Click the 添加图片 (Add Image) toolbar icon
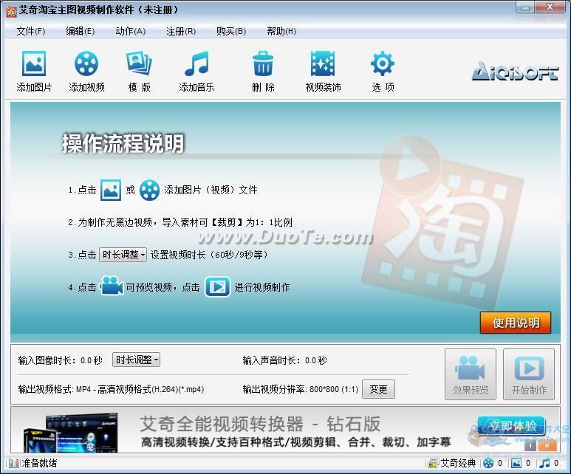Screen dimensions: 571x474 click(x=34, y=63)
